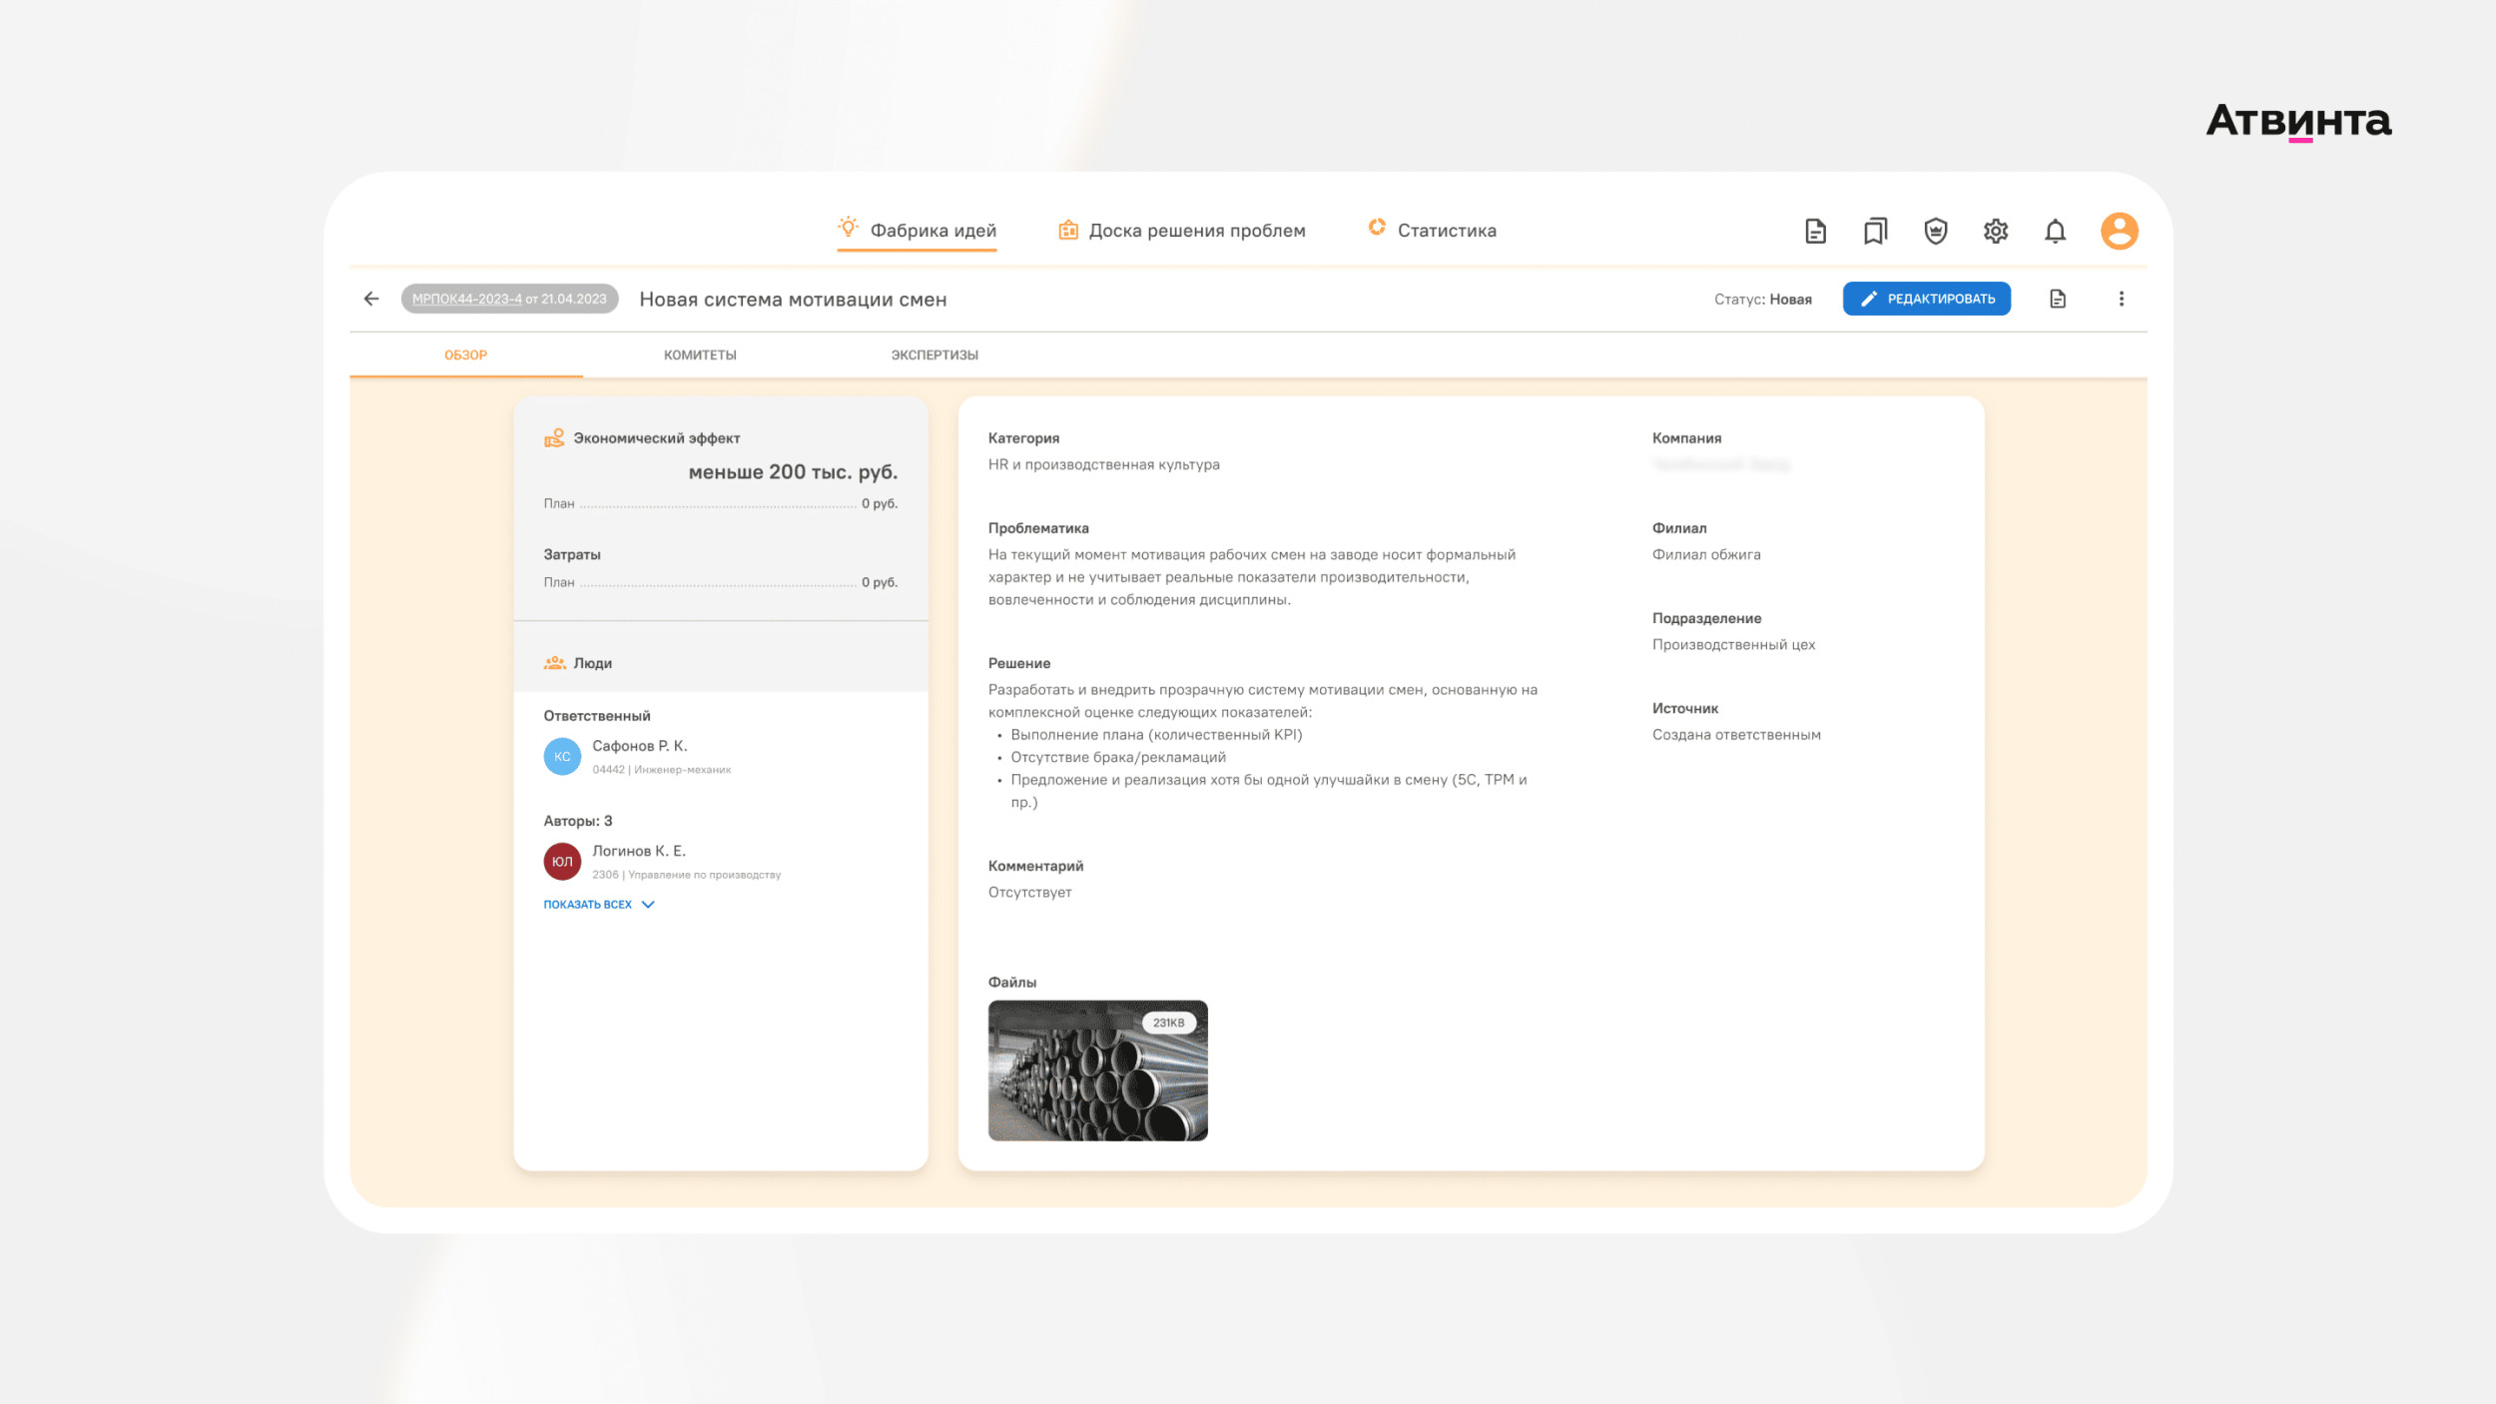Image resolution: width=2496 pixels, height=1404 pixels.
Task: Go to Доска решения проблем section
Action: [x=1196, y=231]
